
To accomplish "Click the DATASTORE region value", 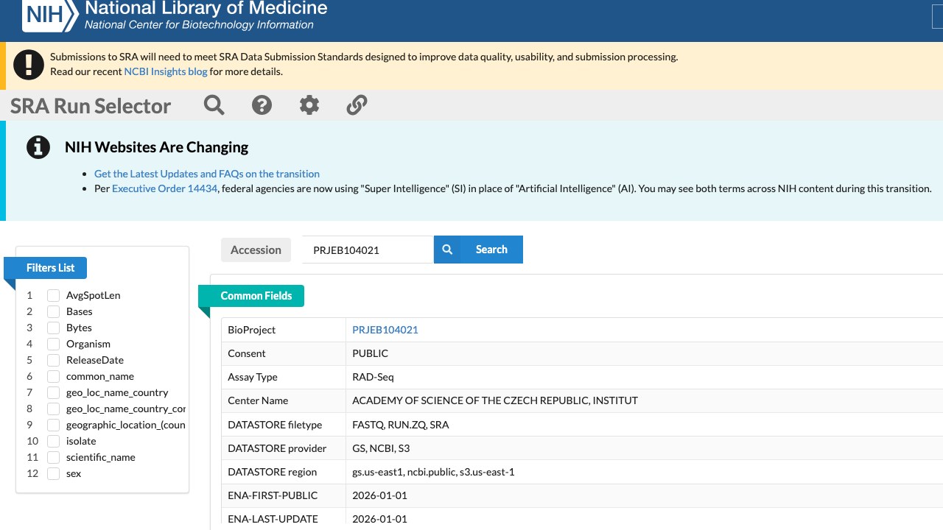I will [433, 472].
